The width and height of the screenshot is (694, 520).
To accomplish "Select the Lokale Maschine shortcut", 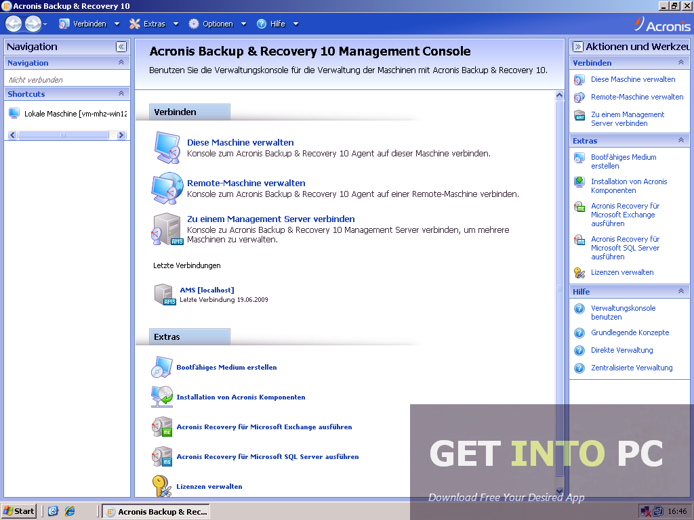I will pyautogui.click(x=68, y=114).
